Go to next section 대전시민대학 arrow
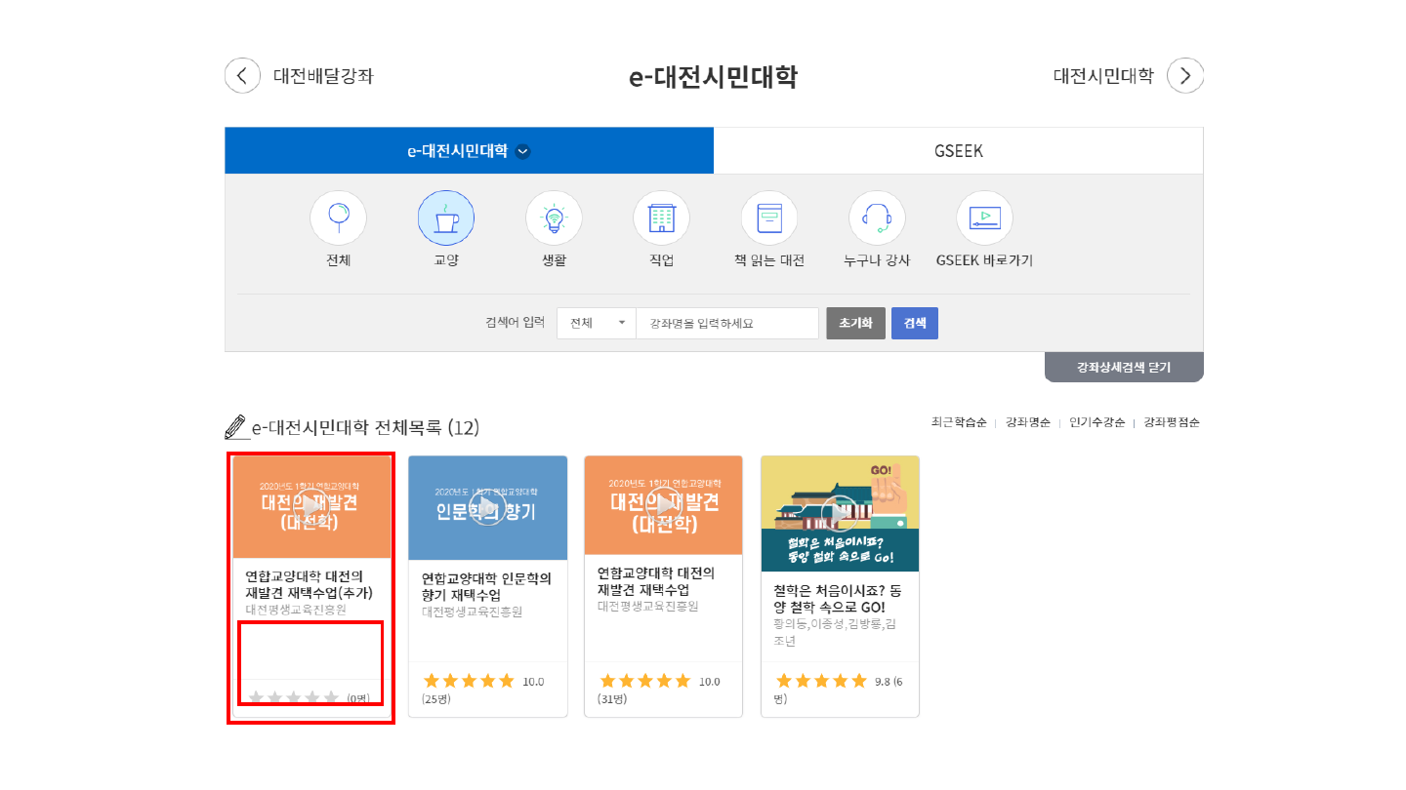This screenshot has height=790, width=1406. (x=1185, y=76)
